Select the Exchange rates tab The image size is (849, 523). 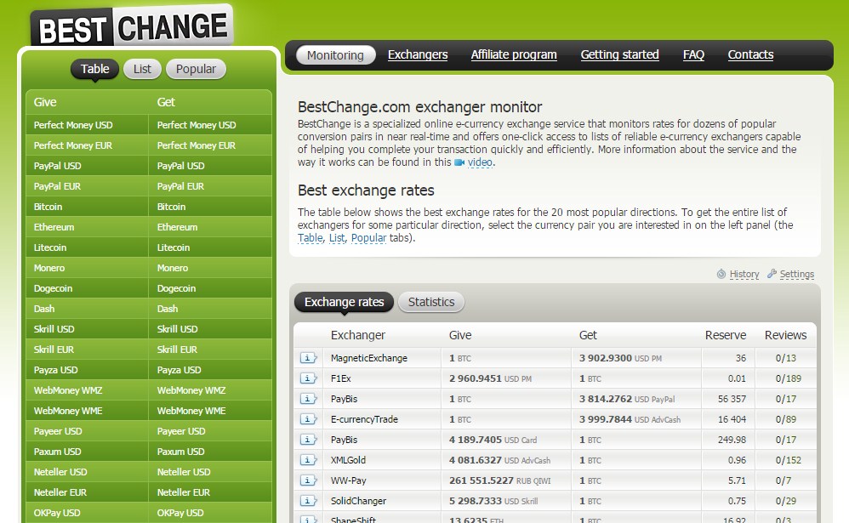click(344, 302)
